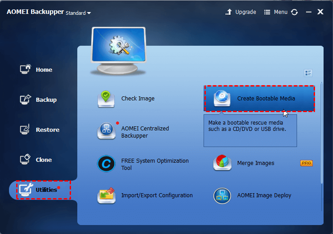Click the large utilities monitor gear illustration

[x=119, y=51]
